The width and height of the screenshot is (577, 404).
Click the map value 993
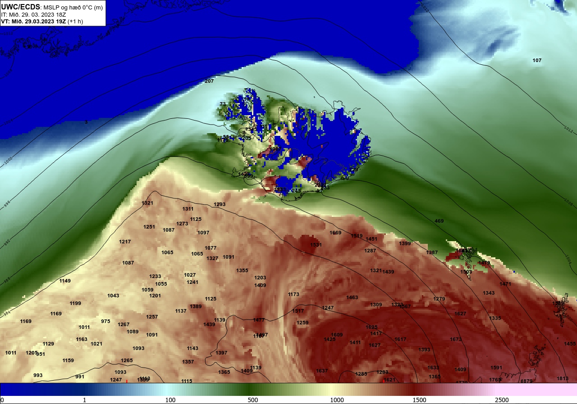pos(38,375)
